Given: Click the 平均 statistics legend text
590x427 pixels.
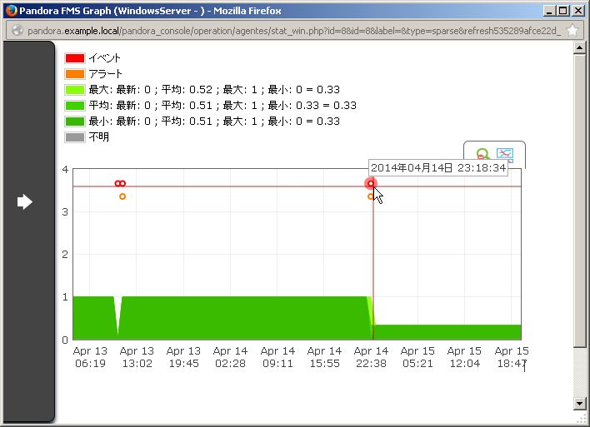Looking at the screenshot, I should [x=222, y=106].
